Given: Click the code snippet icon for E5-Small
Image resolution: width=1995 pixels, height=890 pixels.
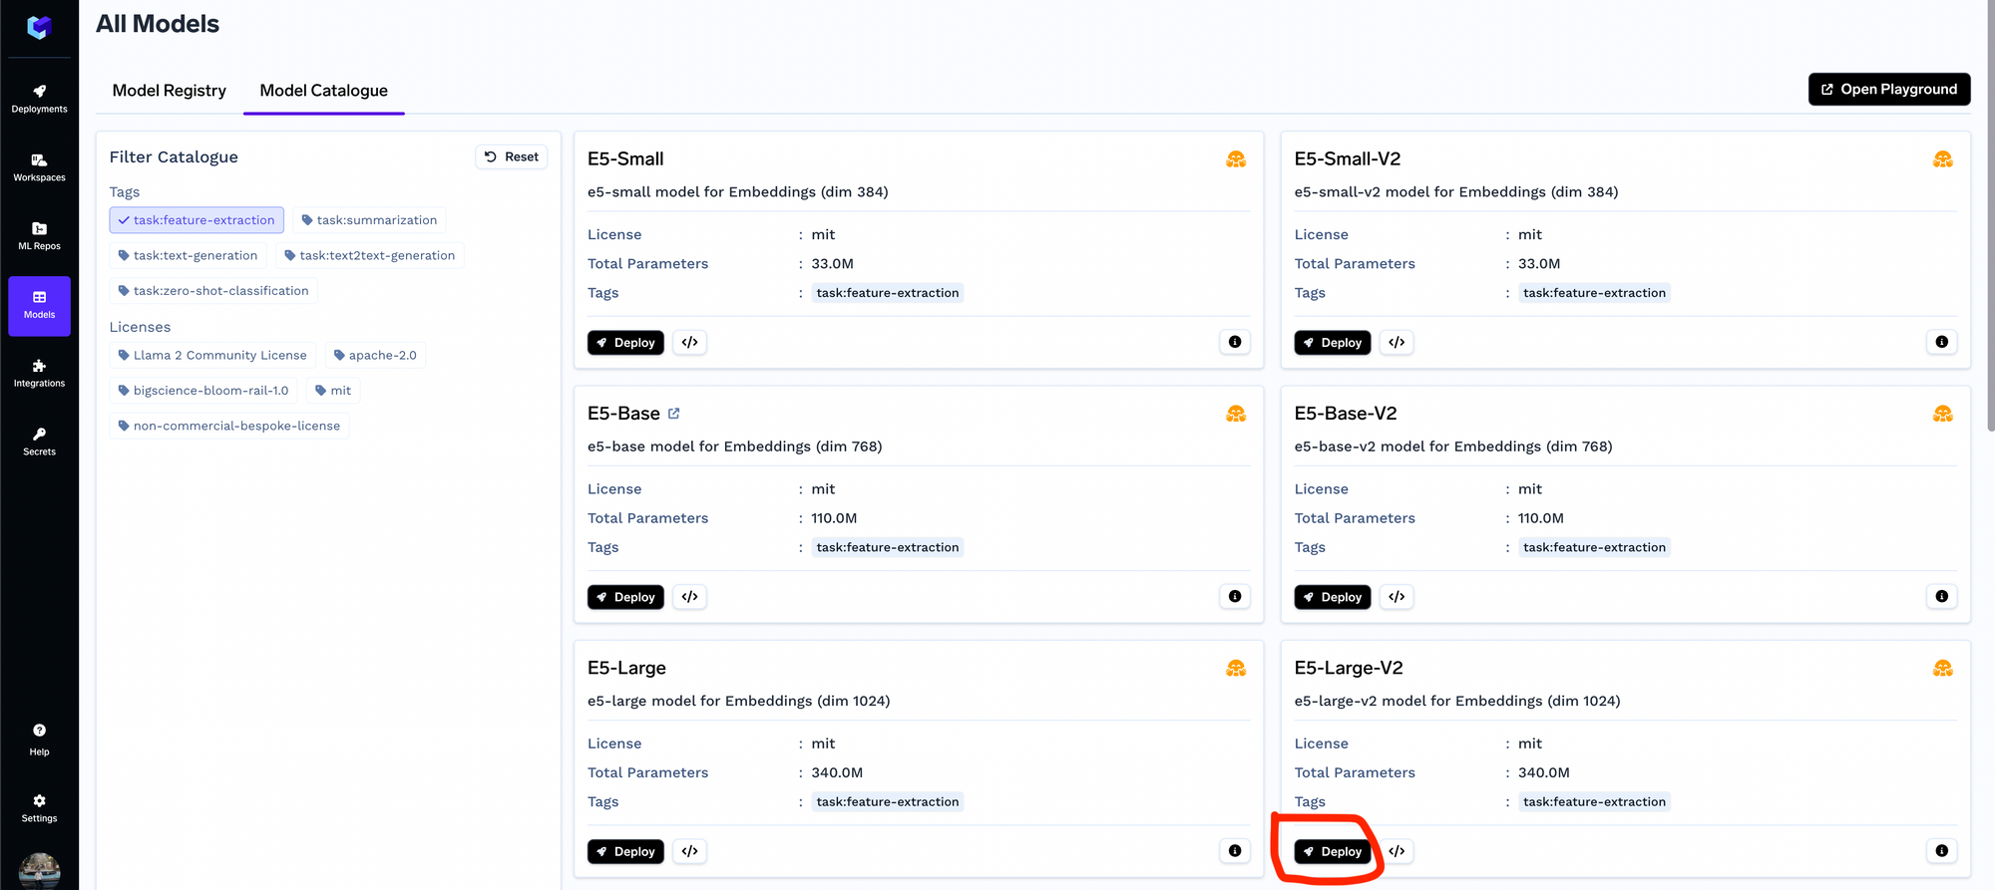Looking at the screenshot, I should pyautogui.click(x=689, y=342).
